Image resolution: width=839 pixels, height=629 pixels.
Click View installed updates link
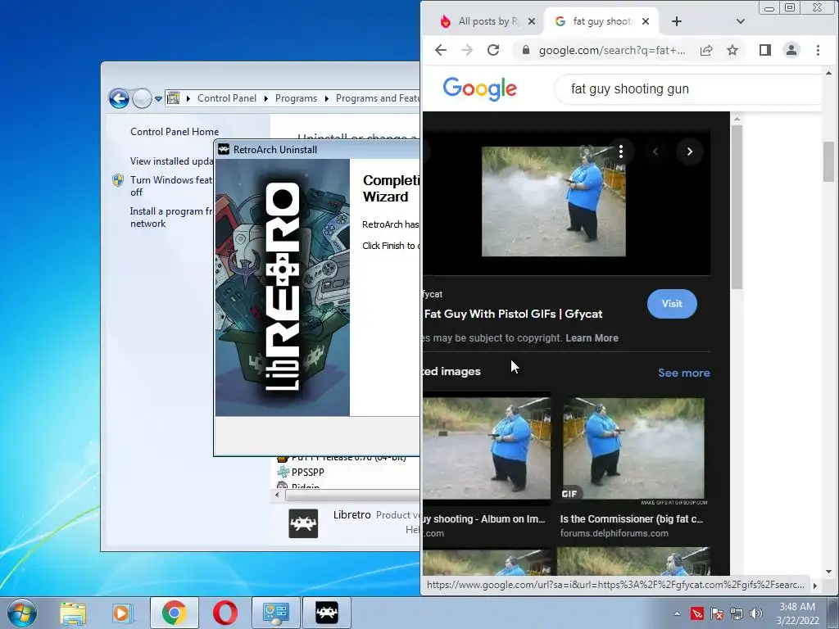pyautogui.click(x=172, y=161)
